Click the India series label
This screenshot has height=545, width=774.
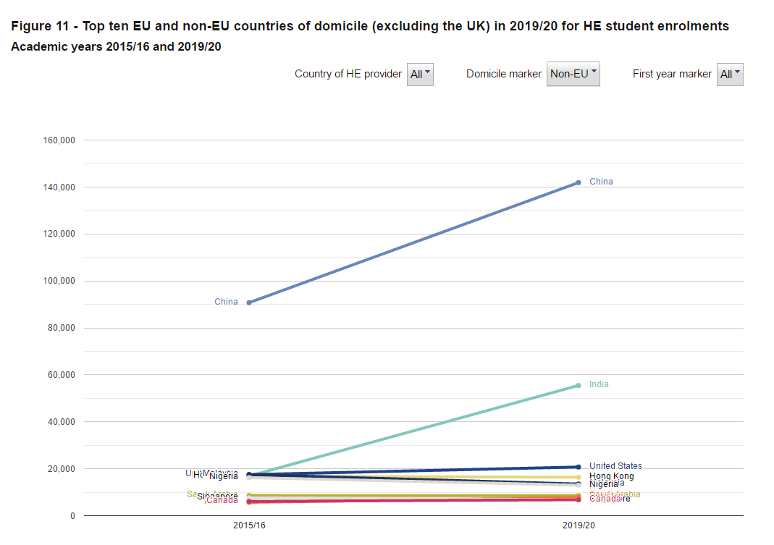[x=600, y=384]
